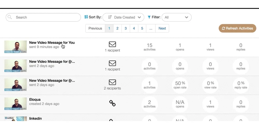The height and width of the screenshot is (129, 259).
Task: Click envelope icon above 2 recipients
Action: pos(112,82)
